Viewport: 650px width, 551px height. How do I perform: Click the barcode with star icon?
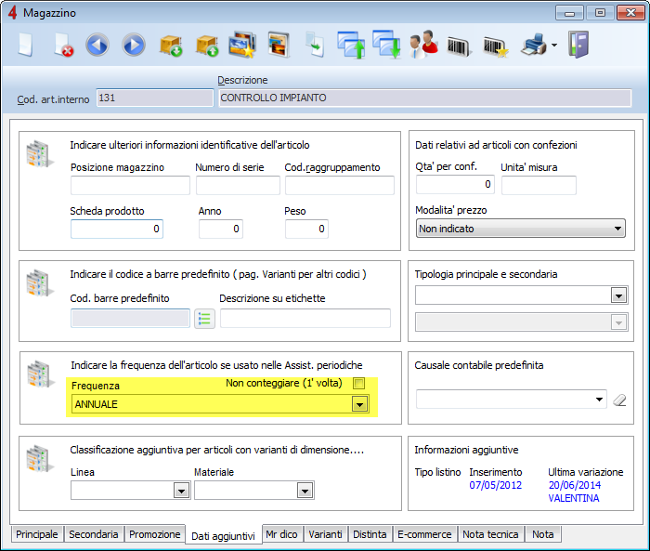tap(495, 46)
